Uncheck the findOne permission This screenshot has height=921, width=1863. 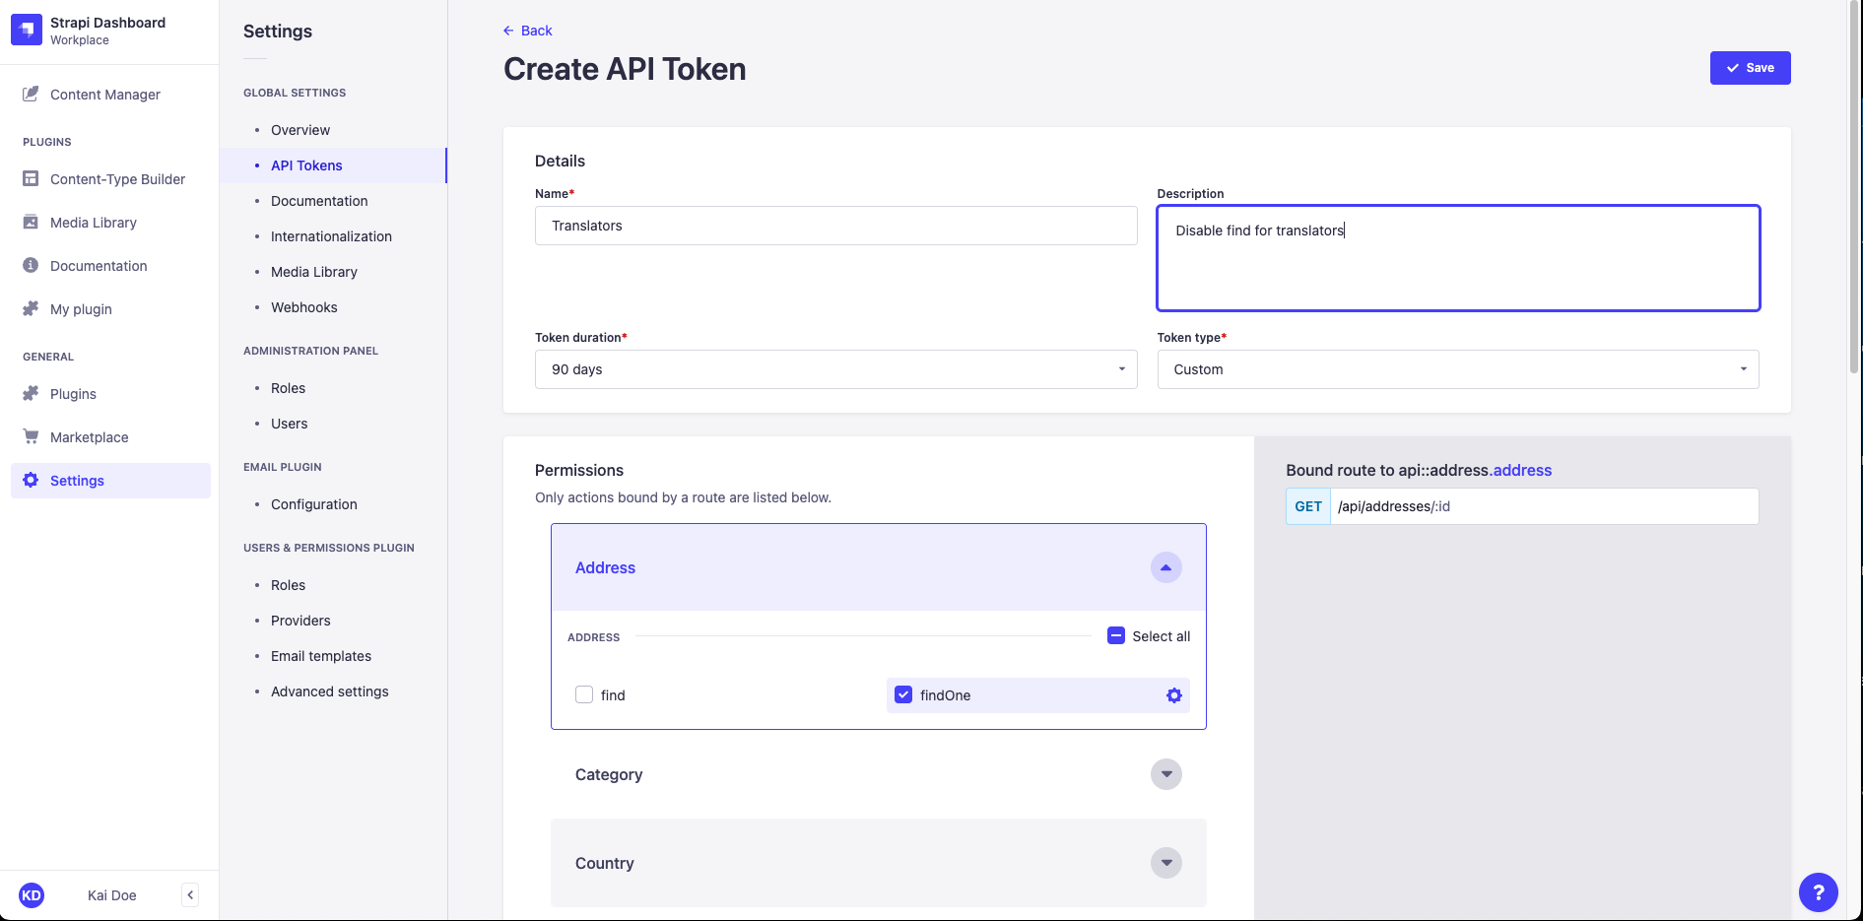pyautogui.click(x=902, y=694)
